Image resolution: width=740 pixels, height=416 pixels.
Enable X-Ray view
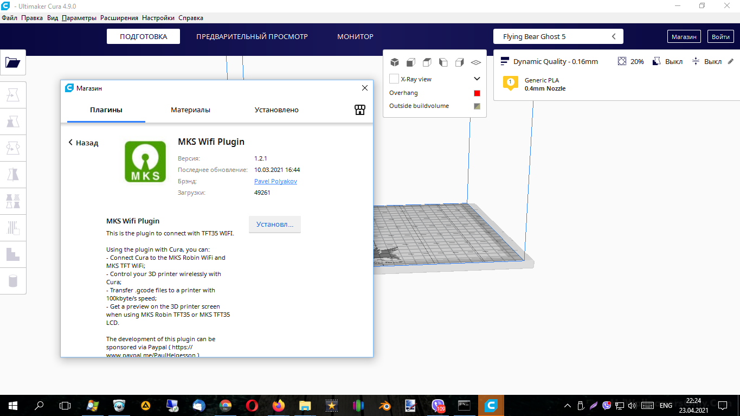click(394, 79)
